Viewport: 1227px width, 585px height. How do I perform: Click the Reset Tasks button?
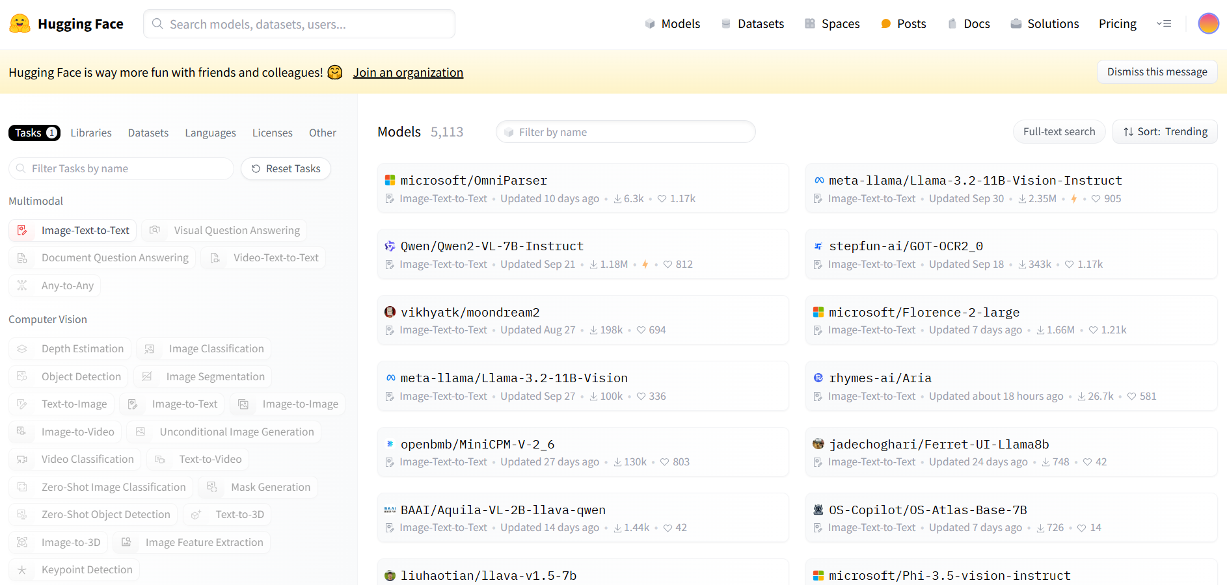pyautogui.click(x=286, y=168)
